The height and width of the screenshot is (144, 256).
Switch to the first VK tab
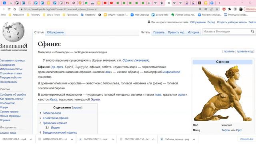coord(4,3)
